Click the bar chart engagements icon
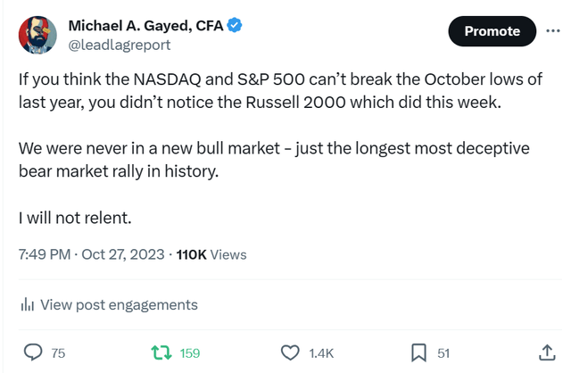Viewport: 571px width, 373px height. (27, 305)
